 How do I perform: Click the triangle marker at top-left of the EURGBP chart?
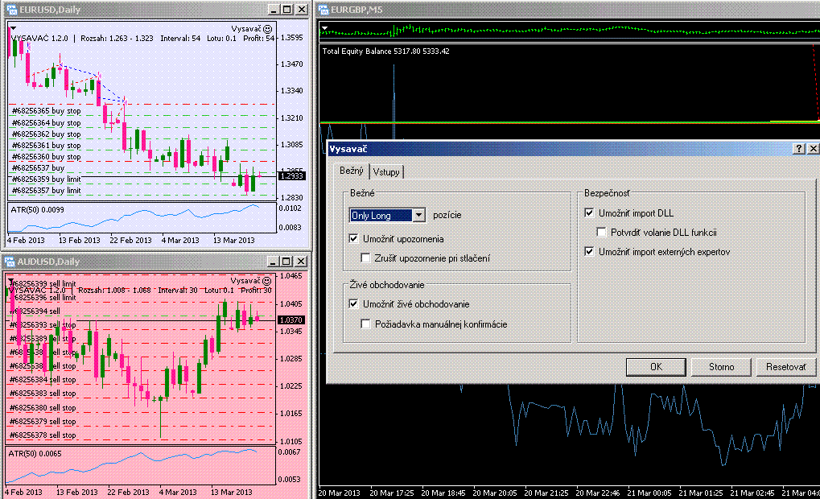coord(325,27)
